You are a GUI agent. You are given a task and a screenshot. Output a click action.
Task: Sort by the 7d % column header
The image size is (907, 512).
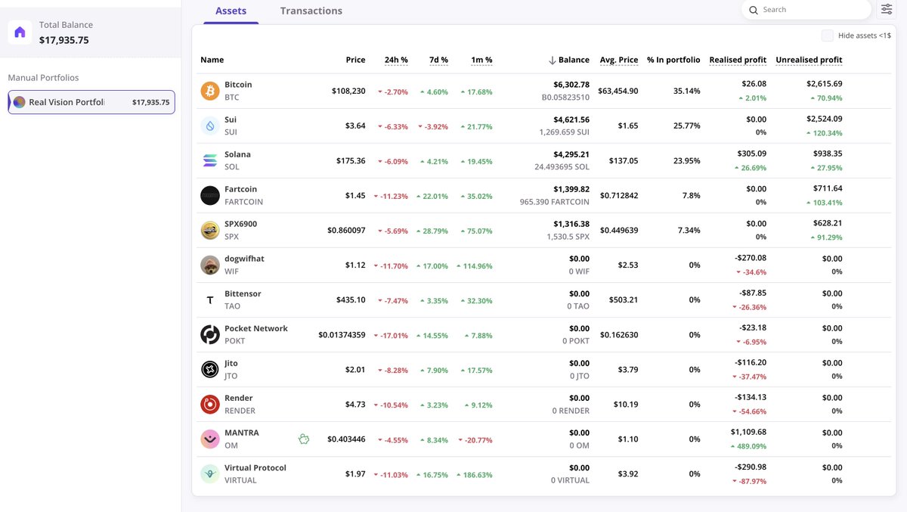tap(438, 60)
